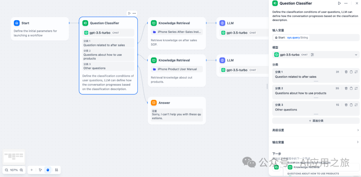361x177 pixels.
Task: Click the 添加分类 button
Action: click(x=316, y=121)
